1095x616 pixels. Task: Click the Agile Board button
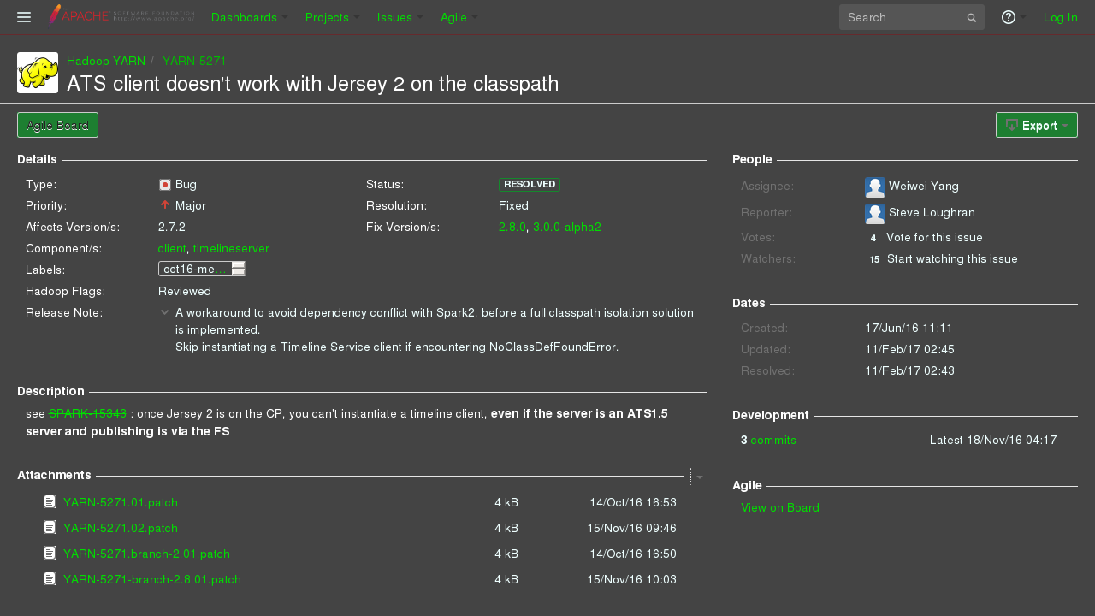click(57, 125)
